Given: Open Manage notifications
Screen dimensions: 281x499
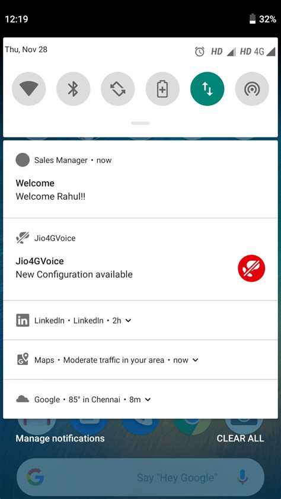Looking at the screenshot, I should point(60,438).
